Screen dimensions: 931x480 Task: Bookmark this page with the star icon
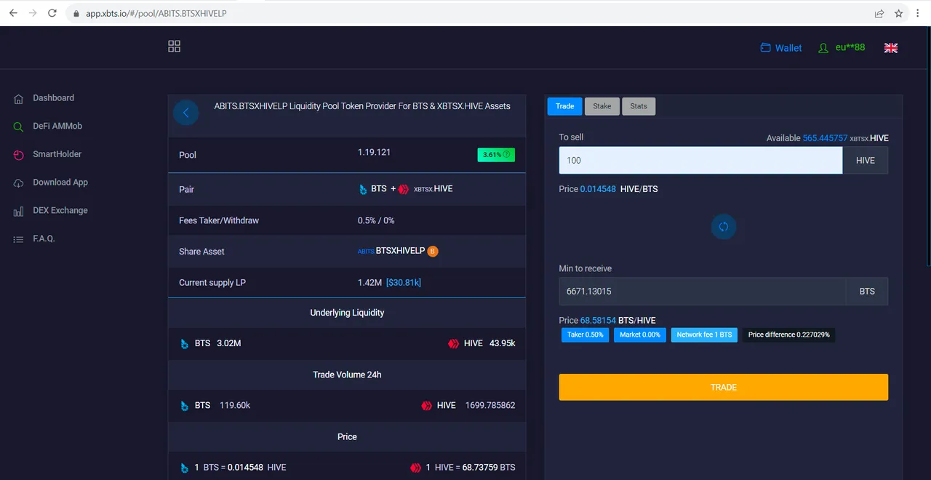pyautogui.click(x=899, y=13)
